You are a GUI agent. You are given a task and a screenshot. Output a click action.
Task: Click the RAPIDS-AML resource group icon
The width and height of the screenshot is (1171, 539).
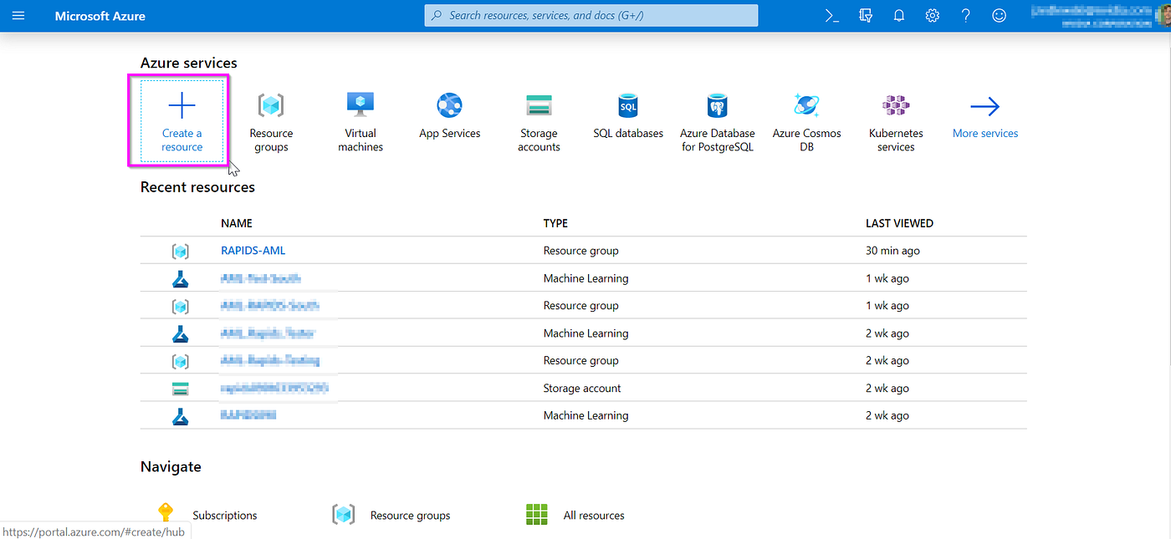[180, 251]
